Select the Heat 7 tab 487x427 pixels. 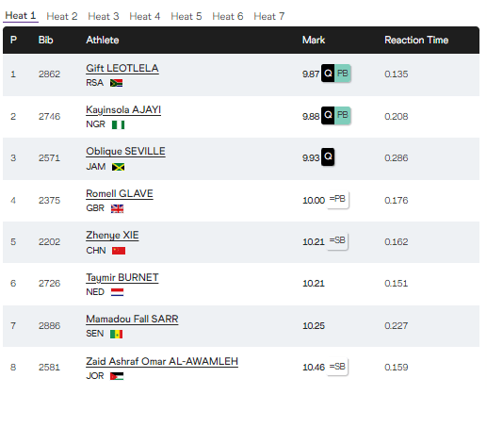point(269,16)
